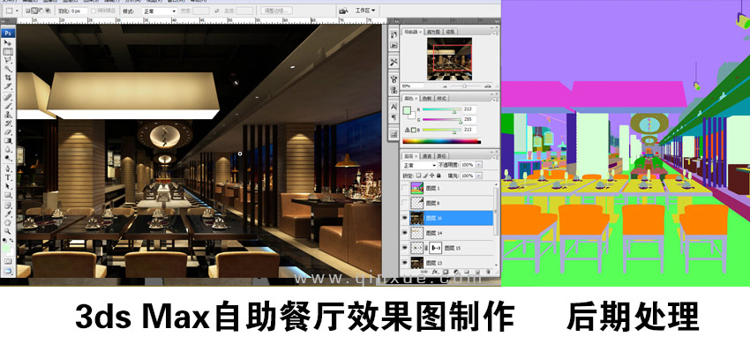Select the Move tool in toolbox
750x344 pixels.
pos(9,42)
